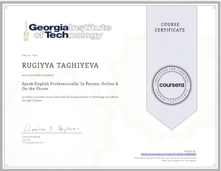Click the course title 'Speak English Professionally'
This screenshot has height=171, width=221.
click(70, 83)
